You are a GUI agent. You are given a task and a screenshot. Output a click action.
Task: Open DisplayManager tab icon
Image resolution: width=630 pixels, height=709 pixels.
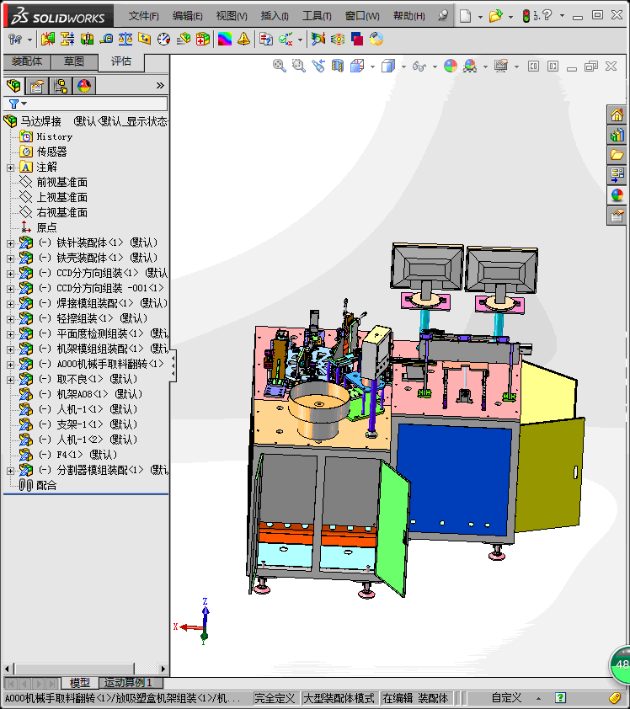83,85
